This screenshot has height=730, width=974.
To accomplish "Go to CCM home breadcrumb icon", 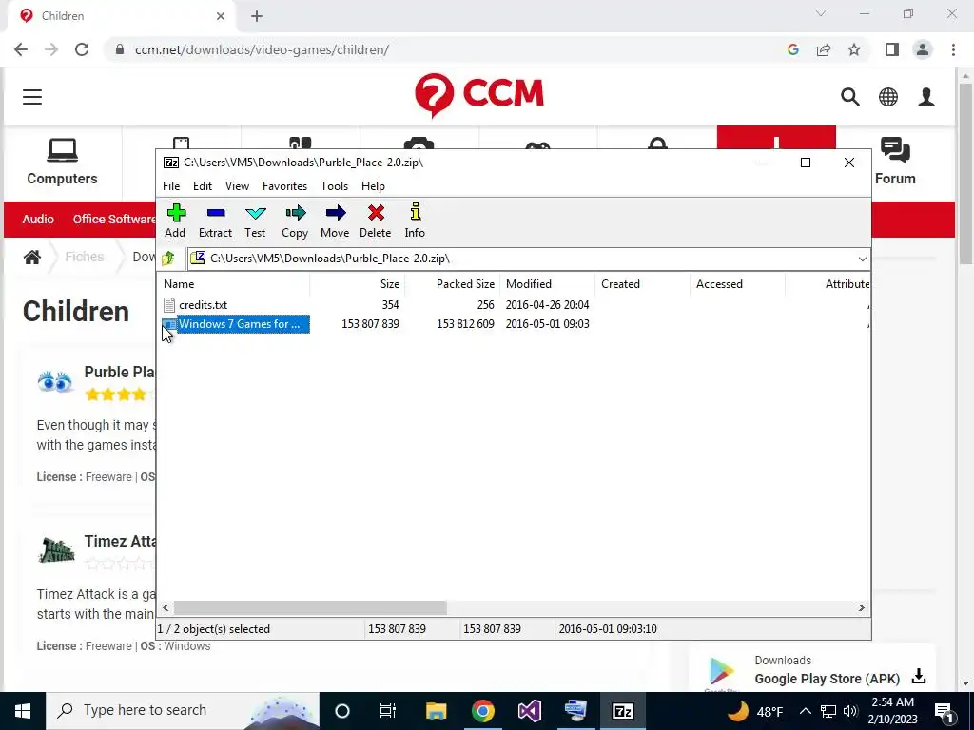I will pos(32,257).
